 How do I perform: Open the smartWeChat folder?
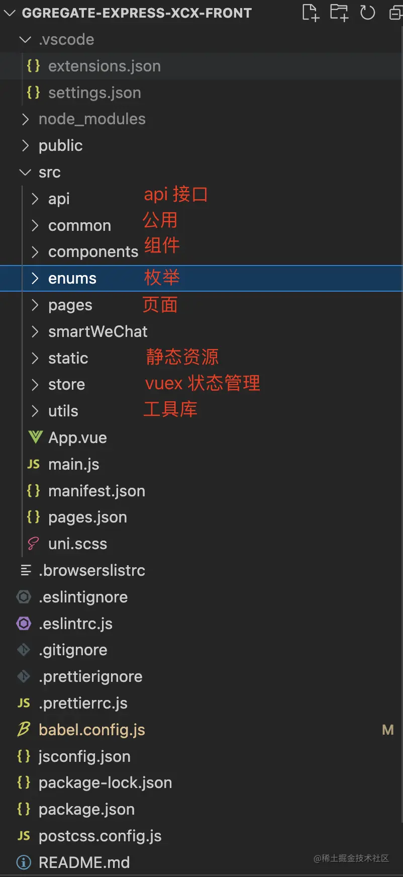[x=97, y=331]
